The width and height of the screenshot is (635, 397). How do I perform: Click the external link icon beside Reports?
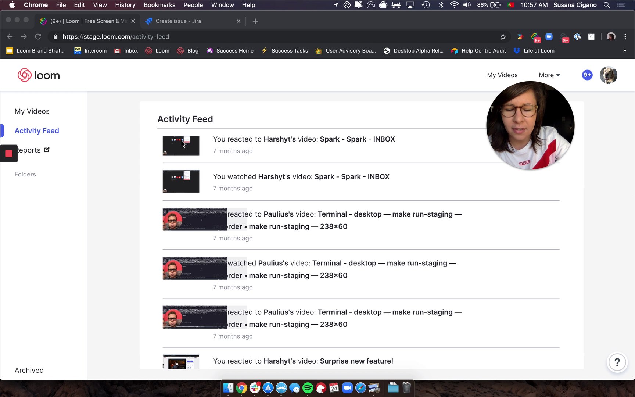pyautogui.click(x=47, y=150)
